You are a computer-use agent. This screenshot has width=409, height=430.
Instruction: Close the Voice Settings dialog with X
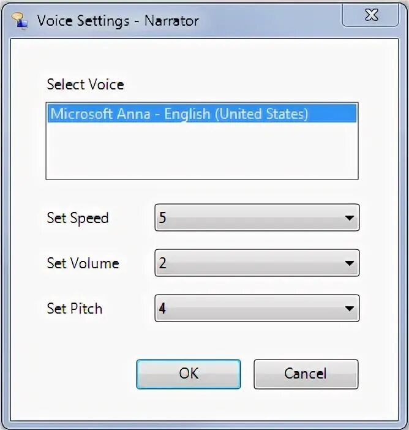point(370,15)
